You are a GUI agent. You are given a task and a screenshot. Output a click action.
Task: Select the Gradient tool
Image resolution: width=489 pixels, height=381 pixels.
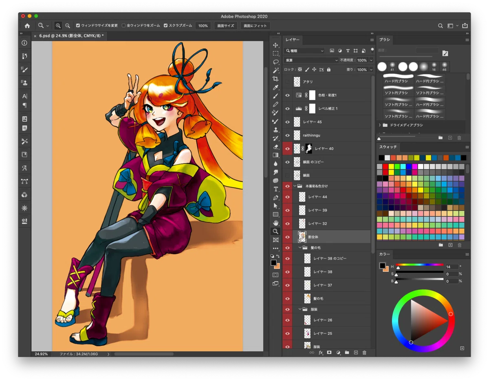pyautogui.click(x=276, y=155)
